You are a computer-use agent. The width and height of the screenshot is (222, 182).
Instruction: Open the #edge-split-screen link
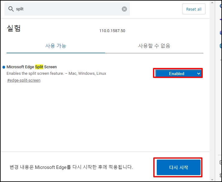tap(24, 80)
